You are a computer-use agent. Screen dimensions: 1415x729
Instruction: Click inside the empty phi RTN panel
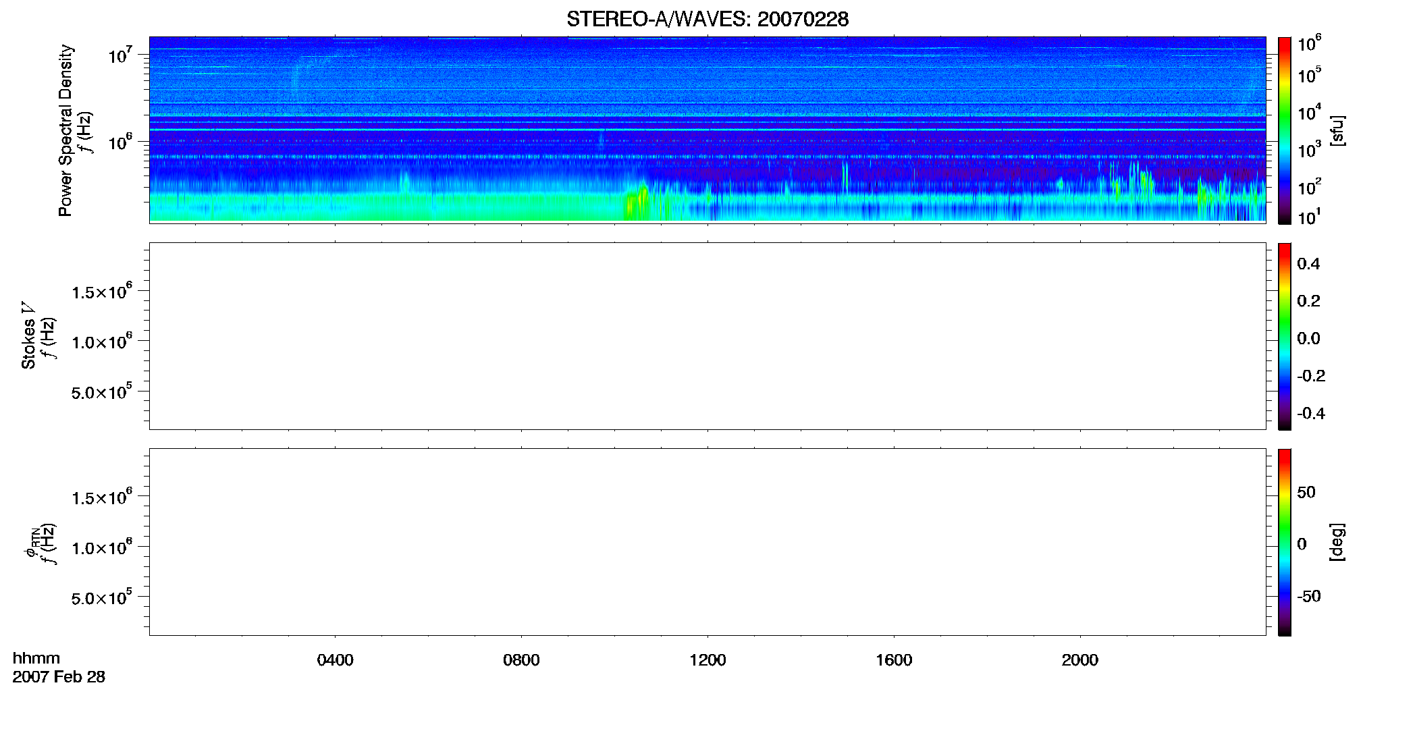(x=707, y=542)
